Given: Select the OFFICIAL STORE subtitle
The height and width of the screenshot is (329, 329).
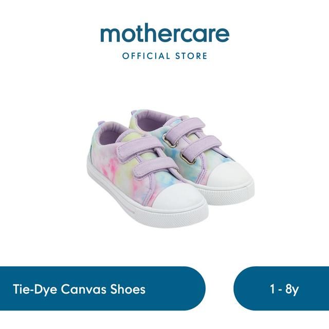Looking at the screenshot, I should coord(165,56).
